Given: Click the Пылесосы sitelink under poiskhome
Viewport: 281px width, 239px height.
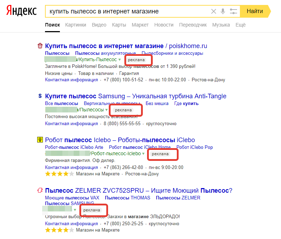Looking at the screenshot, I should click(57, 53).
